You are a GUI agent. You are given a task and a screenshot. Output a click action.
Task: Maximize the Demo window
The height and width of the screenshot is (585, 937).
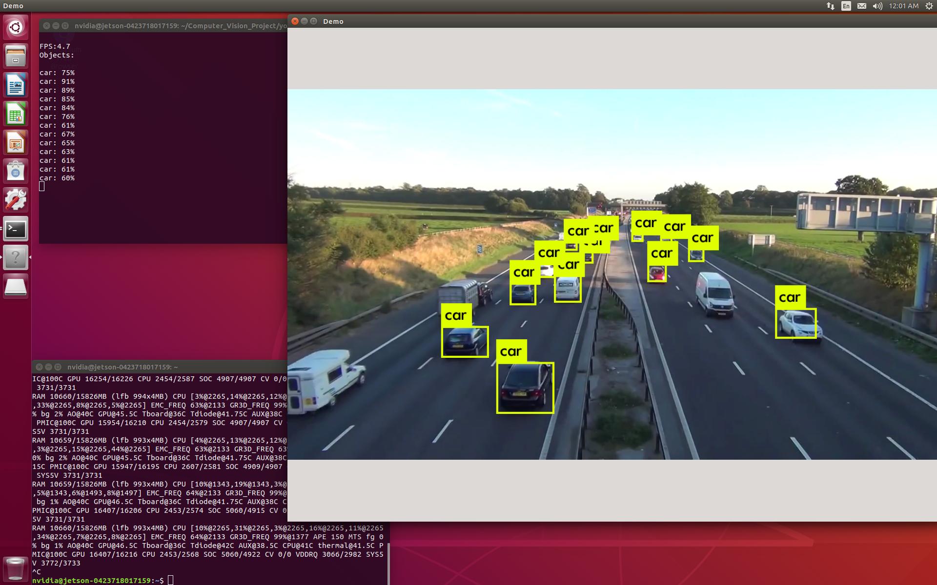[x=314, y=21]
